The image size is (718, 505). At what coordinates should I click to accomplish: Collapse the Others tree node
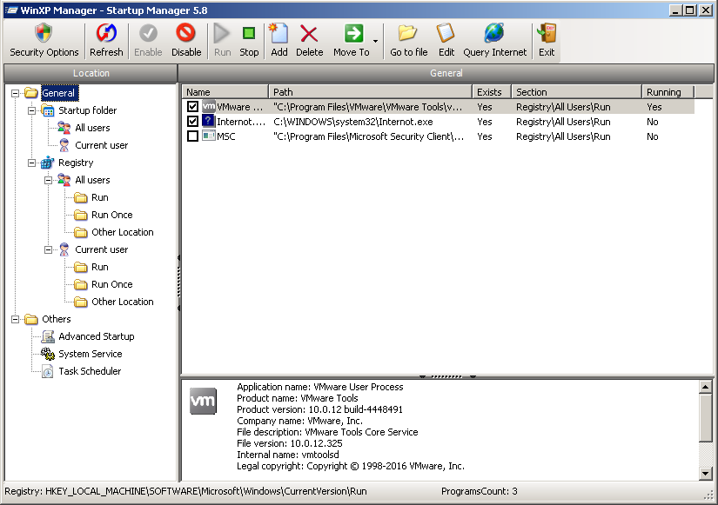[16, 319]
